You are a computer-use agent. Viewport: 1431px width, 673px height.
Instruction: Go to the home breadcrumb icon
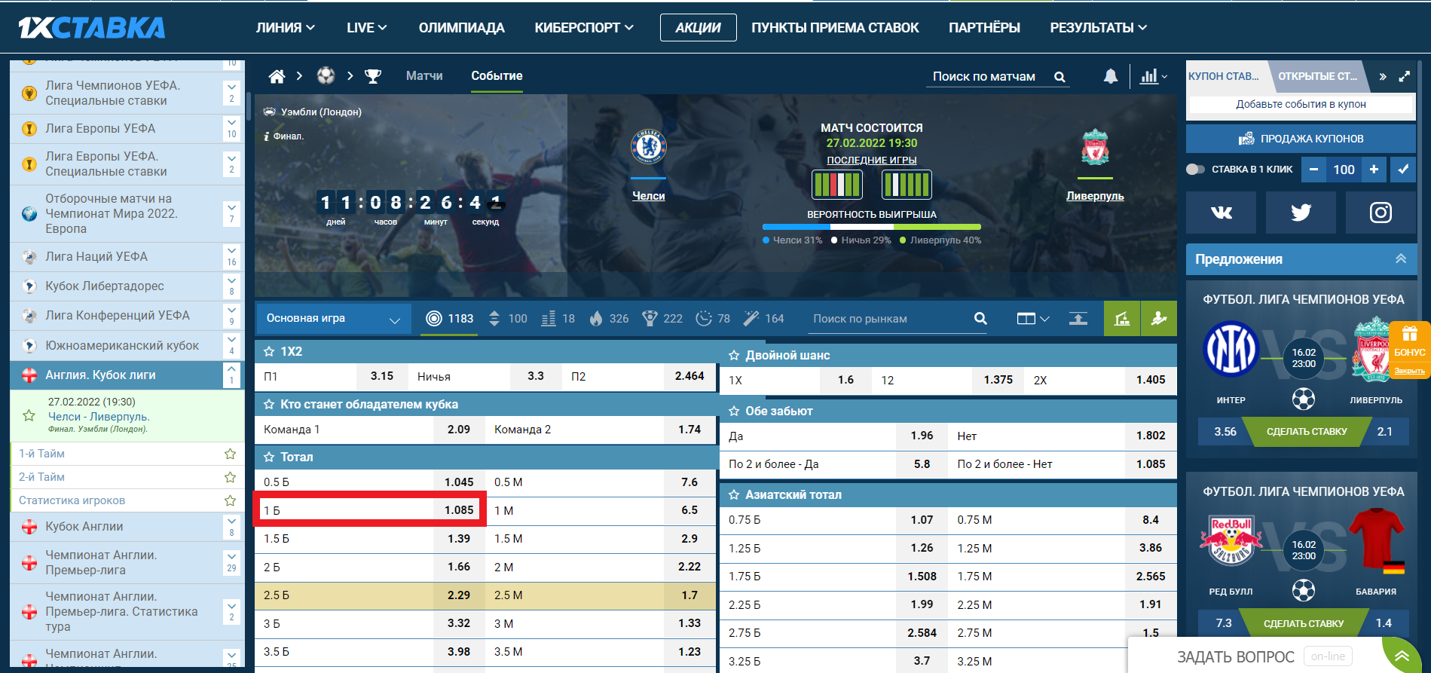(277, 76)
